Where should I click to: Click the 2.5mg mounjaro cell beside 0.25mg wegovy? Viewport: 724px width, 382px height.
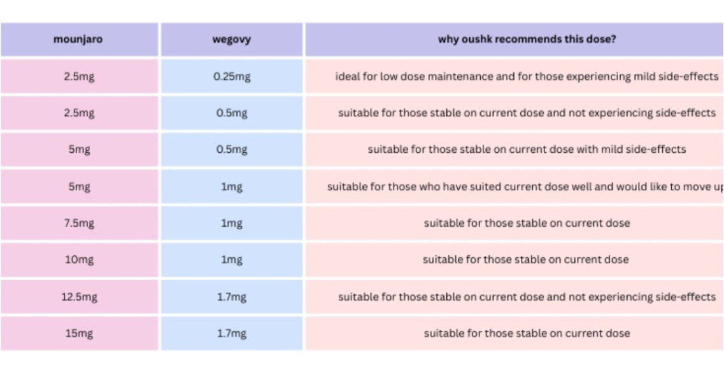[x=79, y=76]
